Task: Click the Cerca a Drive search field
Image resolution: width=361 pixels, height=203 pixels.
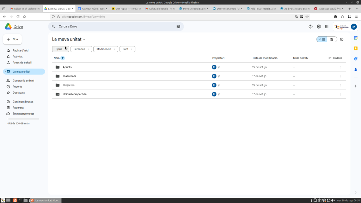Action: (x=113, y=26)
